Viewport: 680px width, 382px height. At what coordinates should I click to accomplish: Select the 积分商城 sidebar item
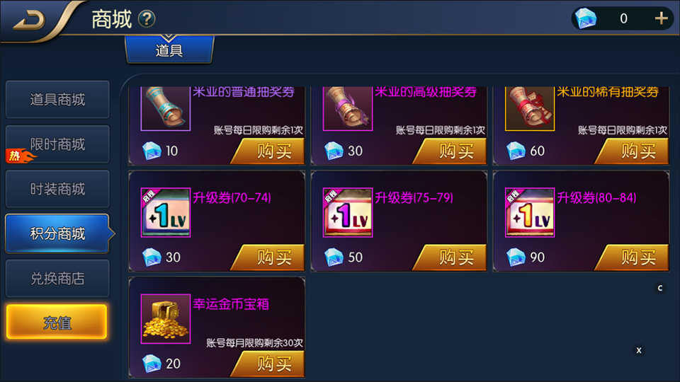click(x=57, y=233)
